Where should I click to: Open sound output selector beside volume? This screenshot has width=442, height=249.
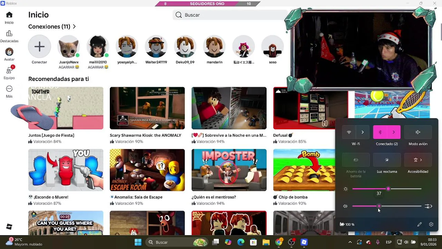tap(429, 206)
